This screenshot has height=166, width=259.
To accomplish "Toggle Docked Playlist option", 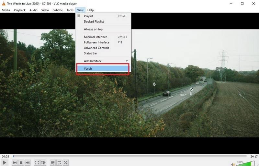I will click(103, 21).
